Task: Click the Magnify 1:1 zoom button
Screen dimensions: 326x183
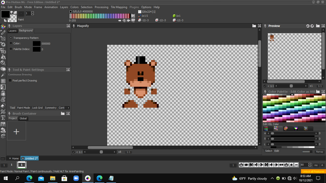Action: 129,152
